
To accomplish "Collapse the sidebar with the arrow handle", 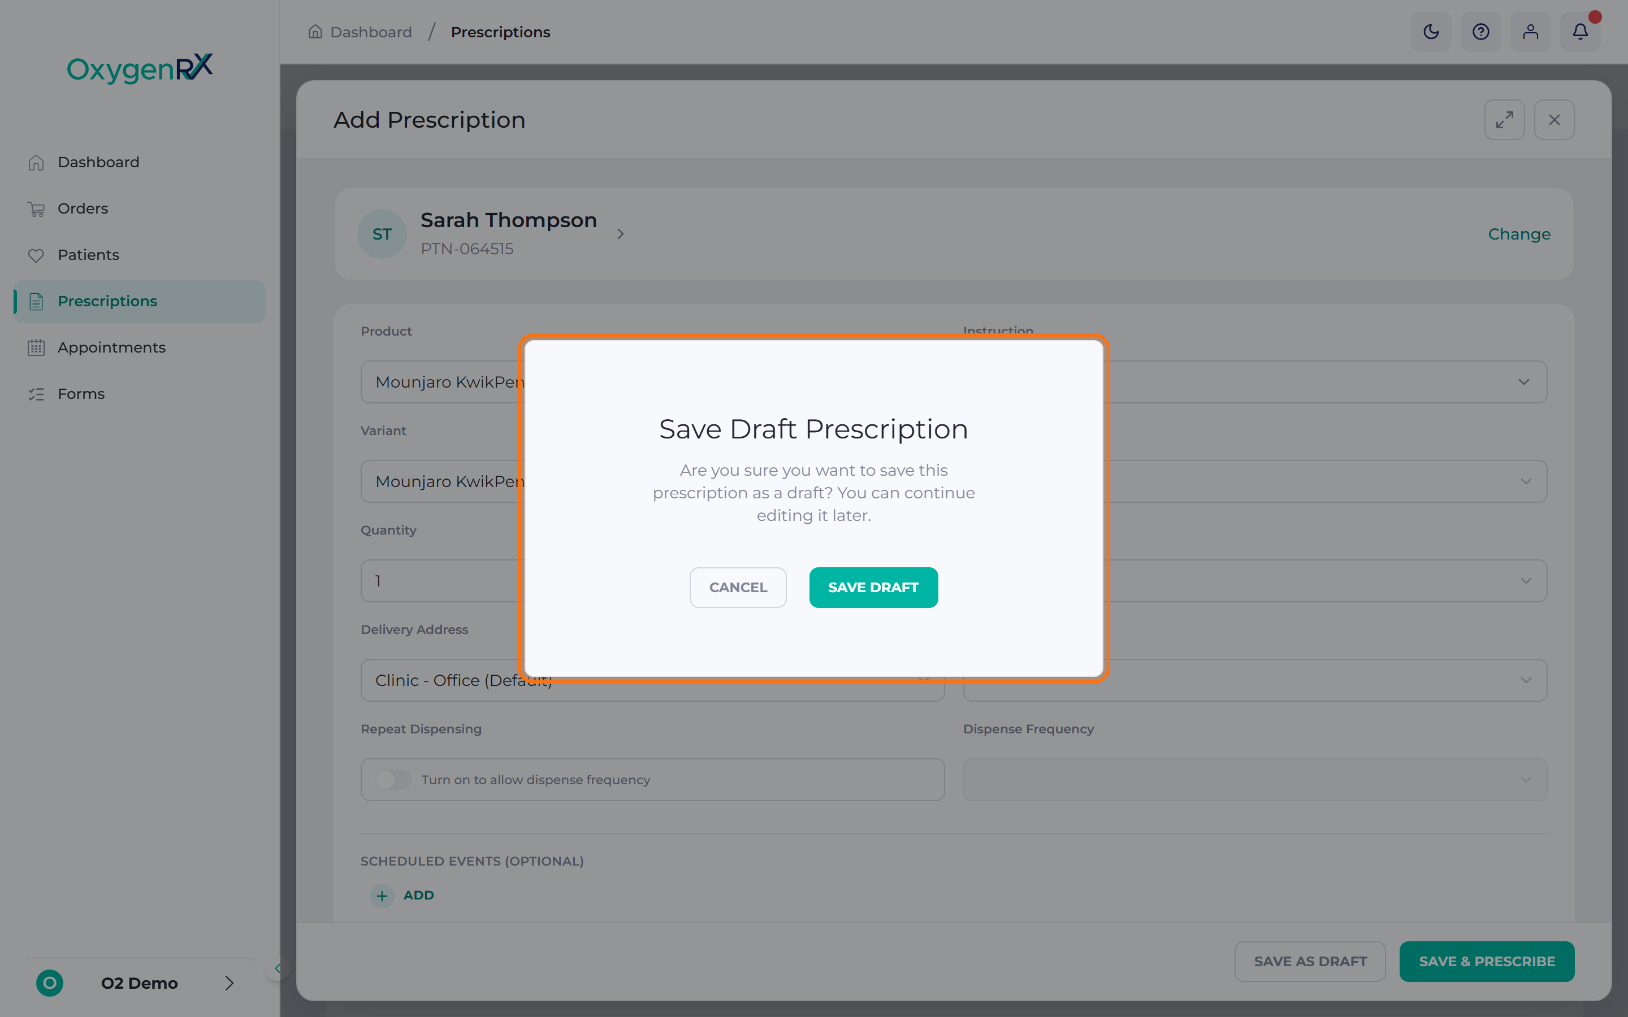I will click(x=277, y=968).
